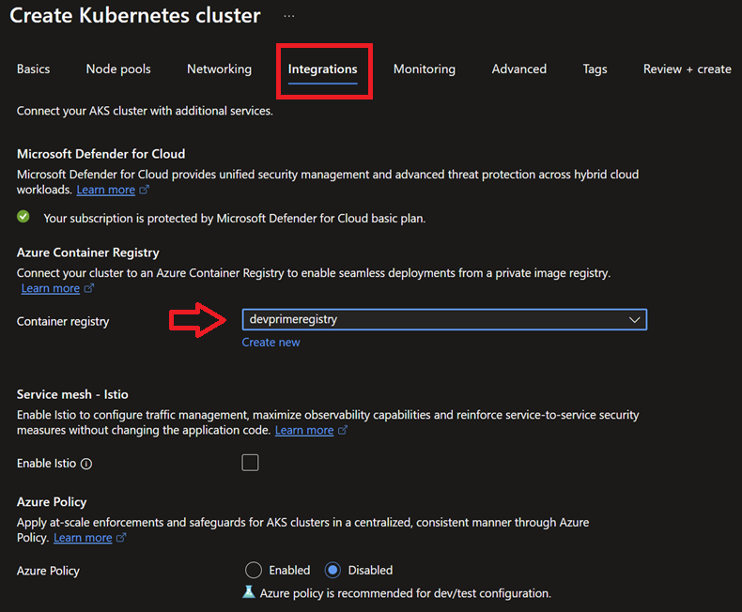Tick the Enable Istio checkbox
742x612 pixels.
tap(250, 463)
